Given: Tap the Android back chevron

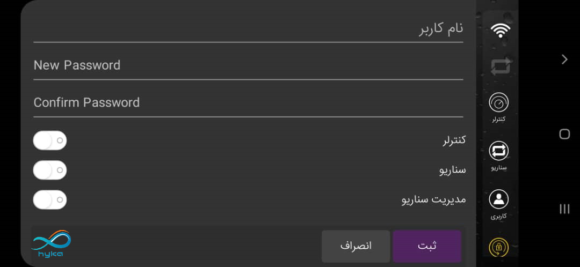Looking at the screenshot, I should pyautogui.click(x=564, y=59).
